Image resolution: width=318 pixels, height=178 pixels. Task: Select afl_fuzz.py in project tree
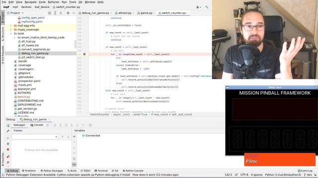click(x=28, y=42)
